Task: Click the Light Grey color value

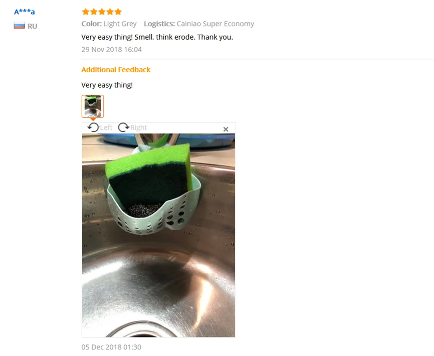Action: [120, 24]
